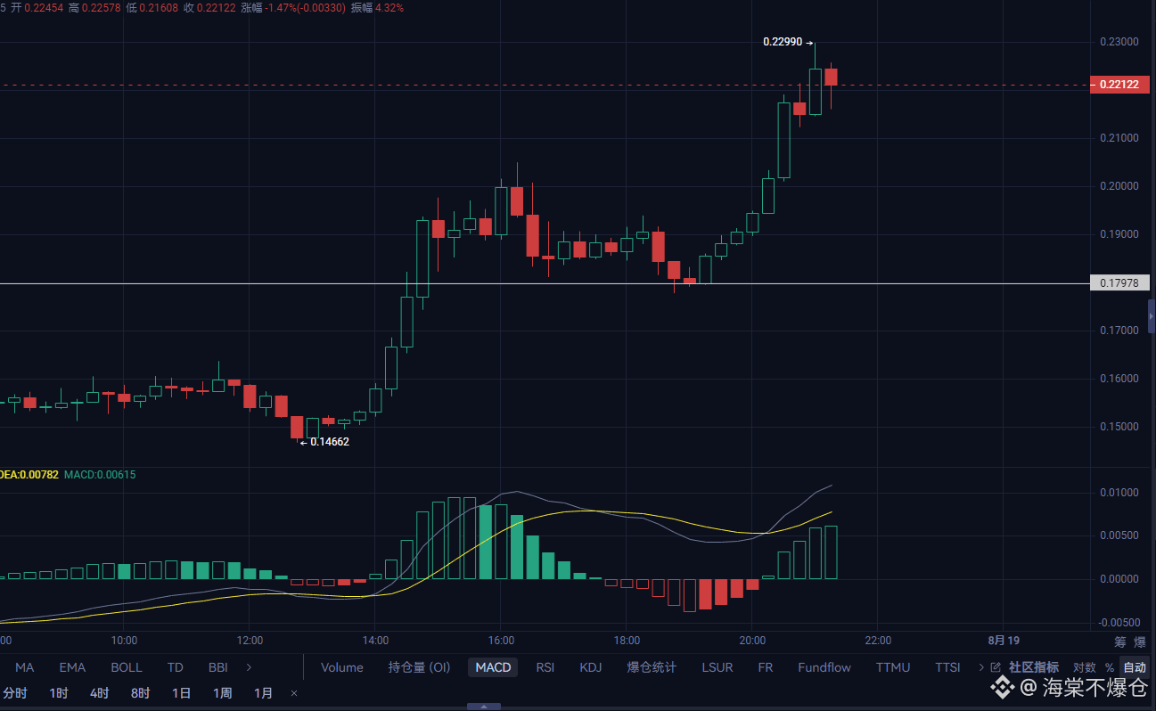Click the 0.17978 horizontal line price label
The height and width of the screenshot is (711, 1156).
point(1119,283)
